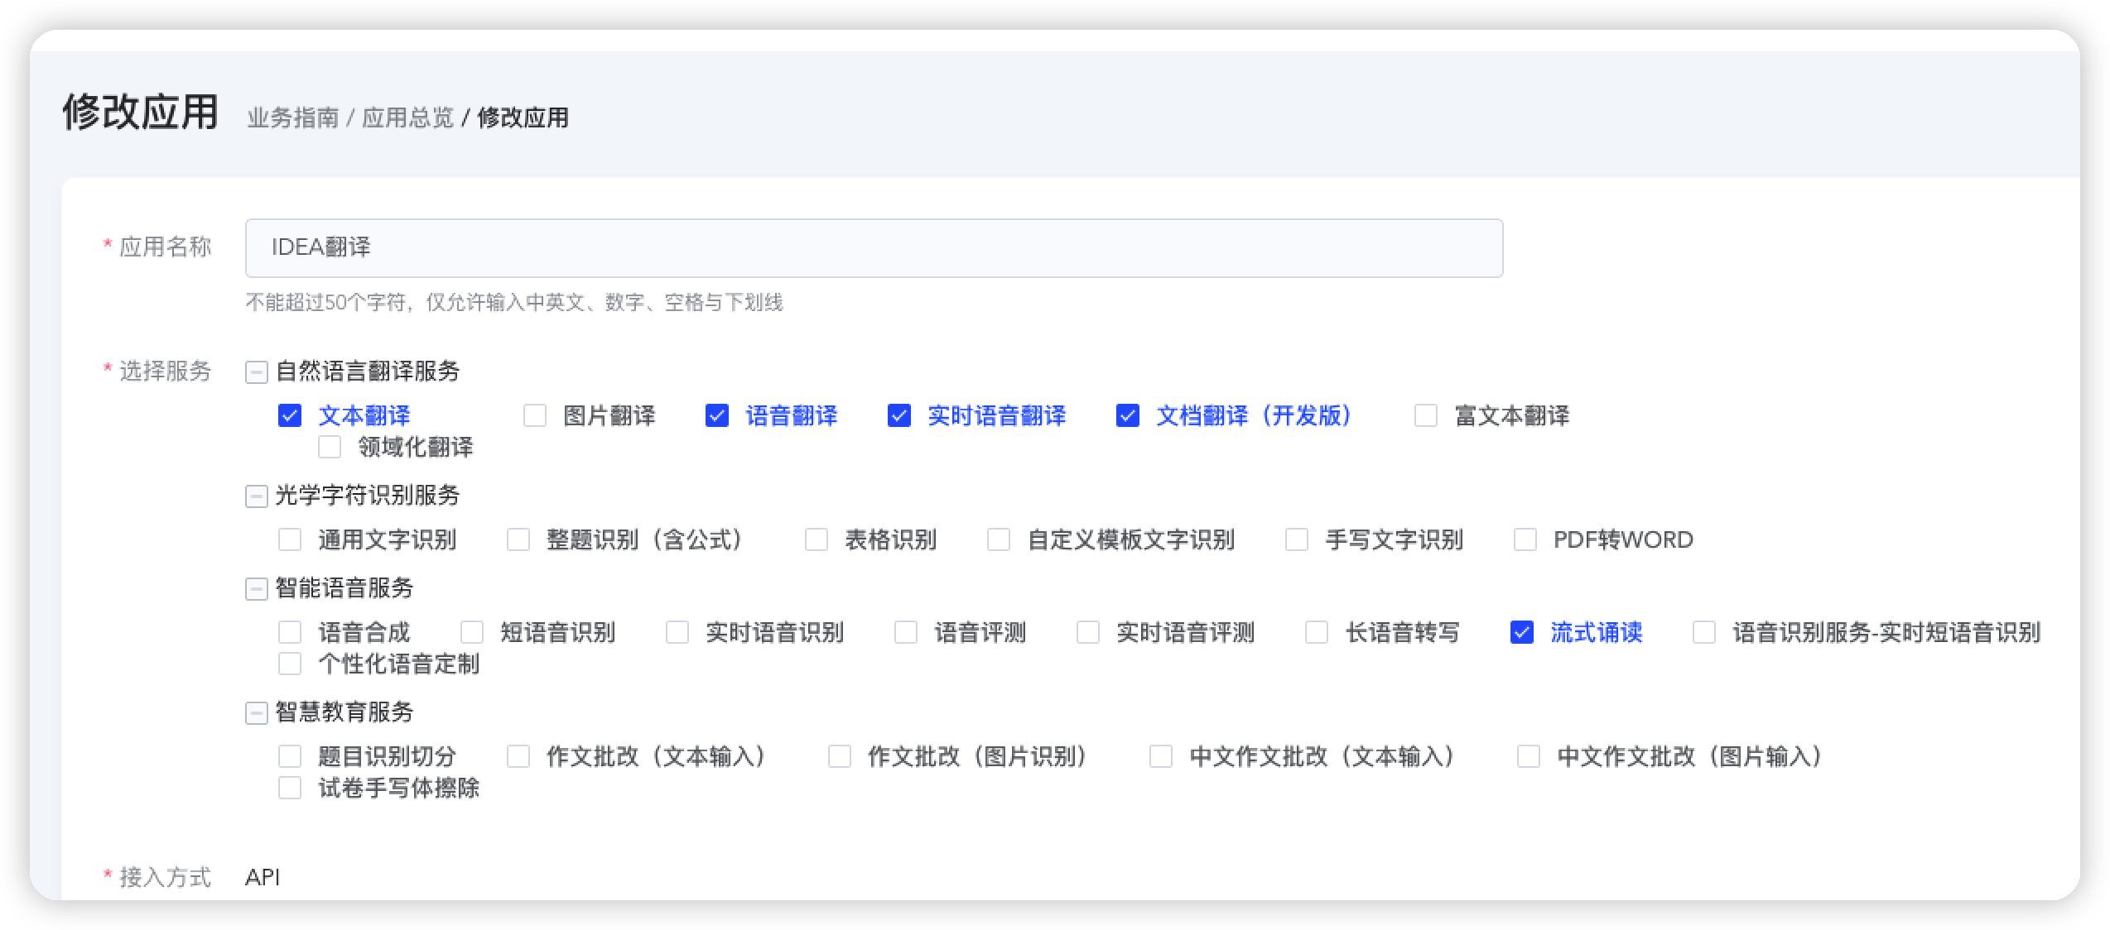The width and height of the screenshot is (2110, 930).
Task: Enable the 语音合成 service
Action: pos(290,632)
